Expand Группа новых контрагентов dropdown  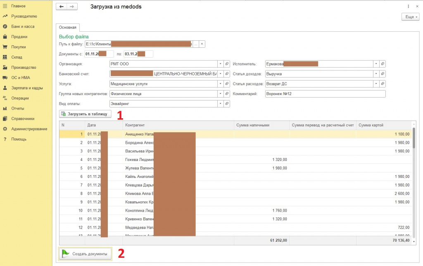(x=221, y=93)
